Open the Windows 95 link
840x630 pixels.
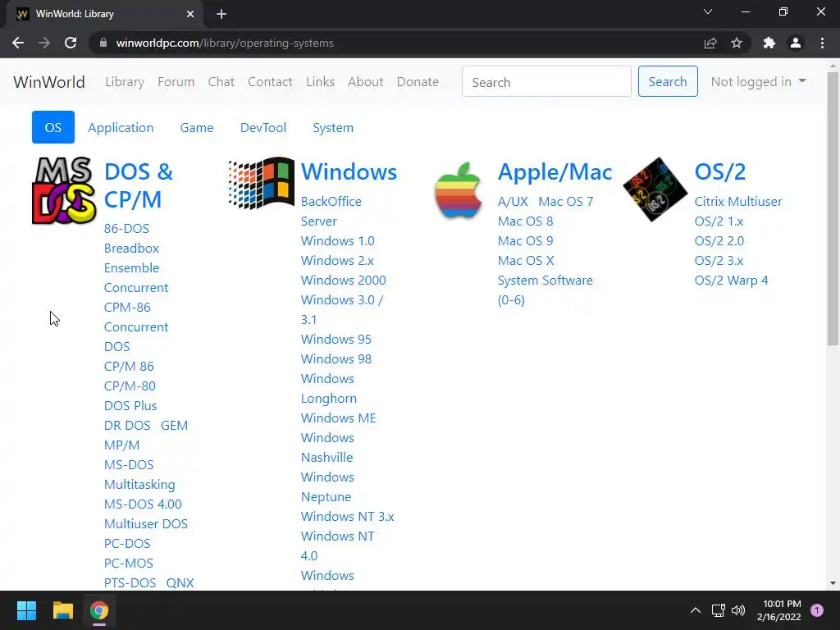tap(336, 339)
